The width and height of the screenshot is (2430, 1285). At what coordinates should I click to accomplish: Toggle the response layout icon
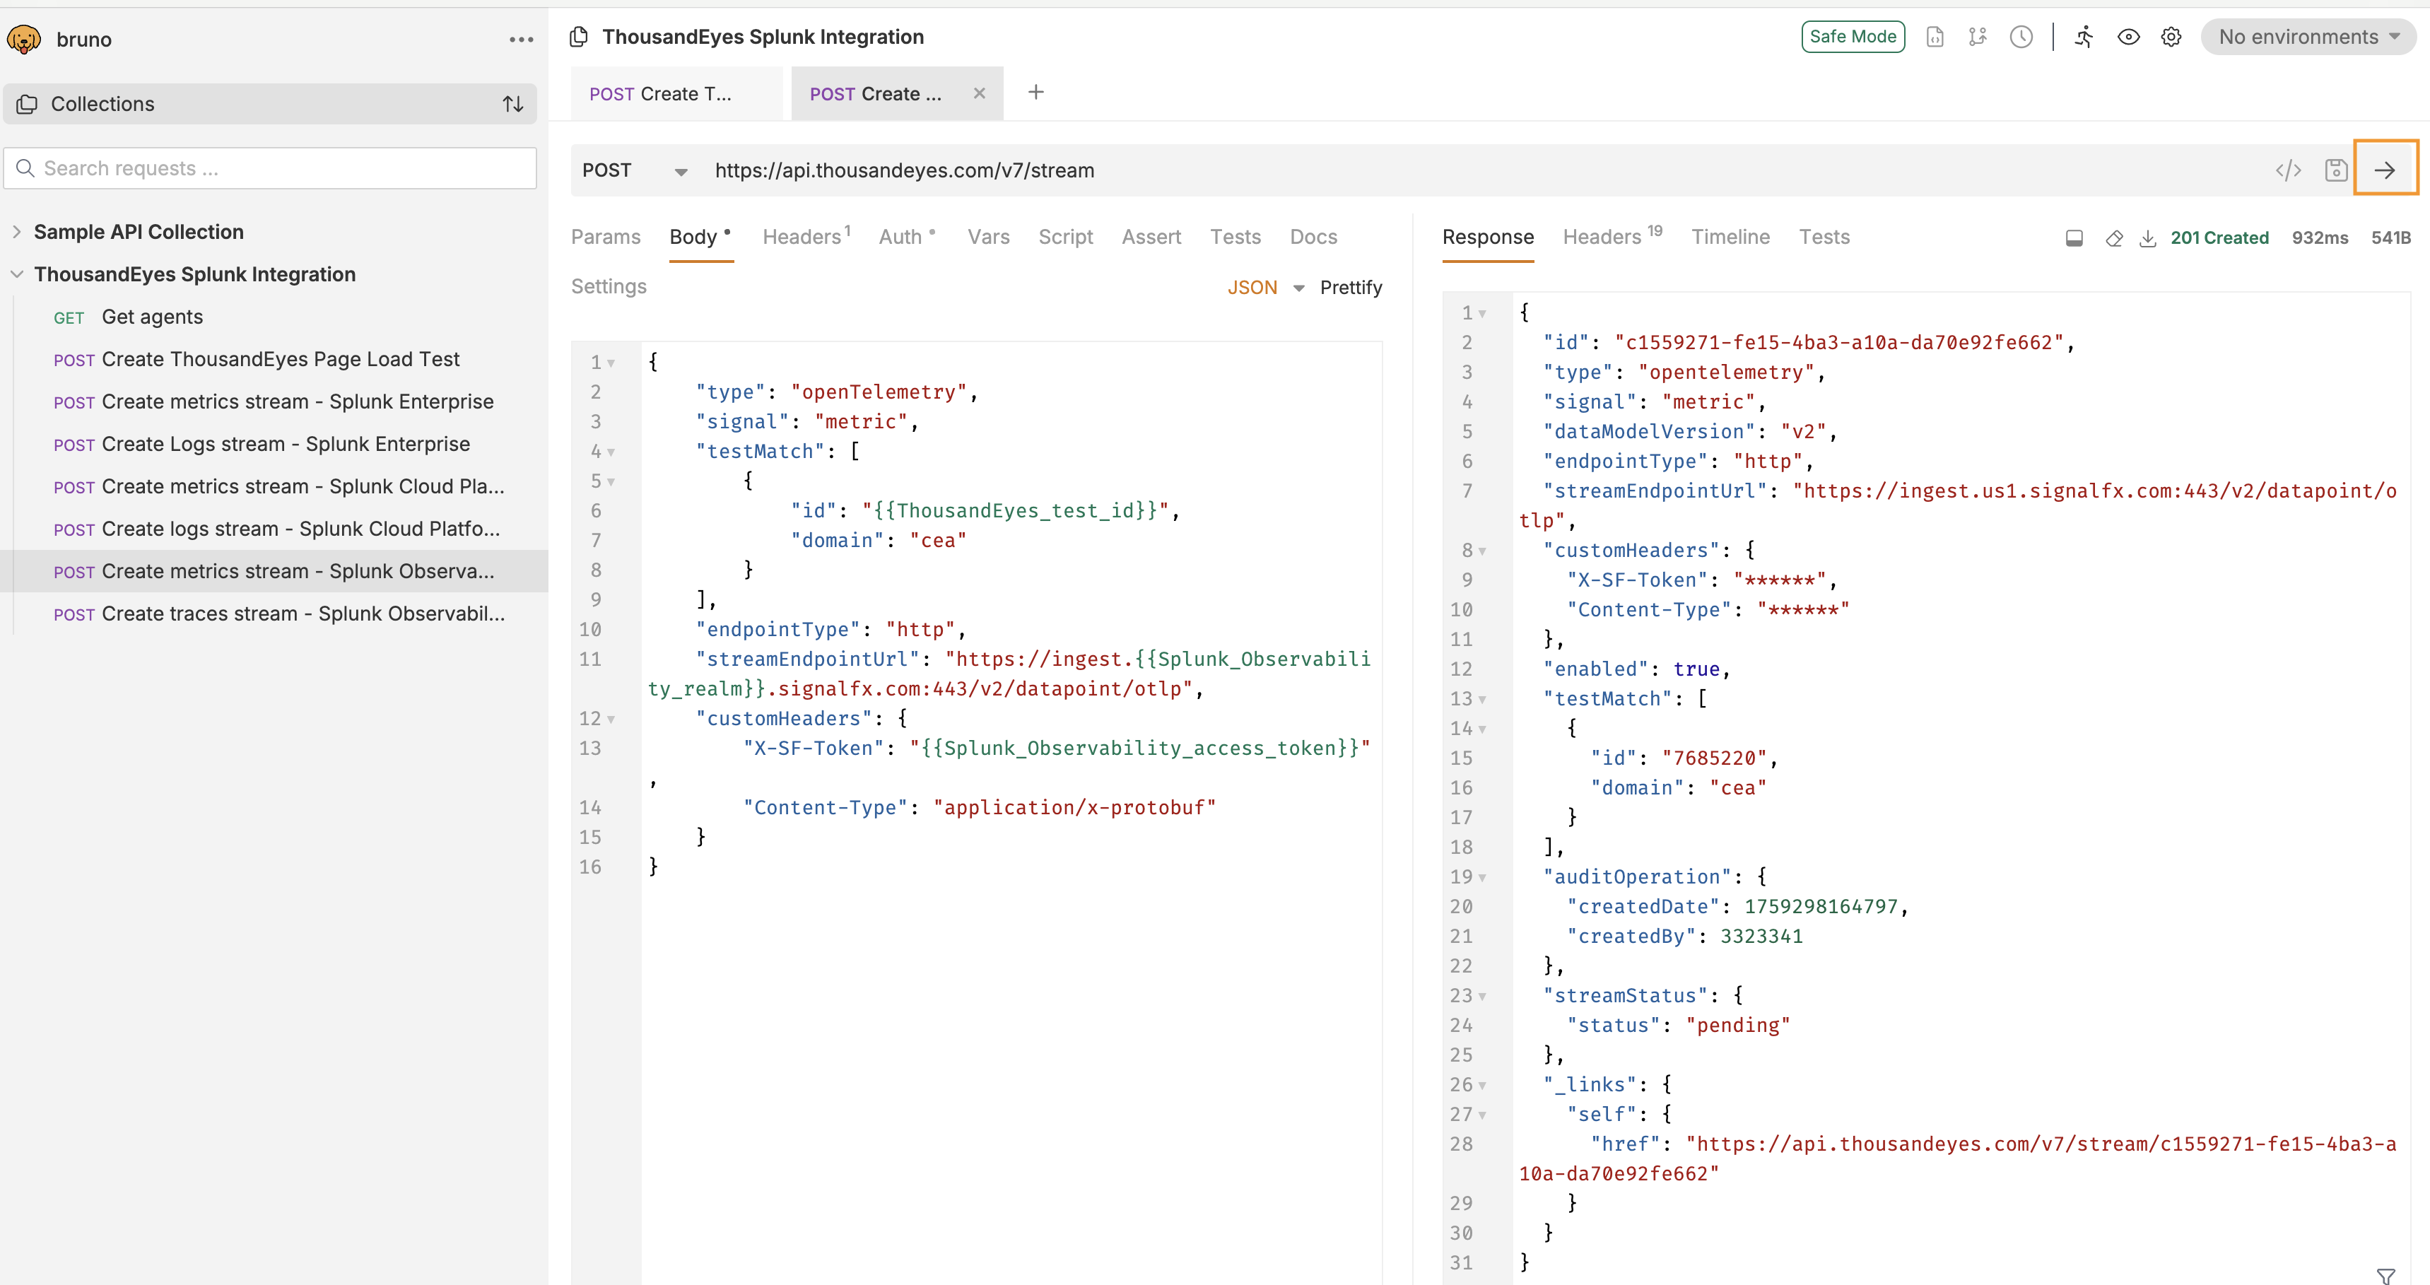(2074, 237)
